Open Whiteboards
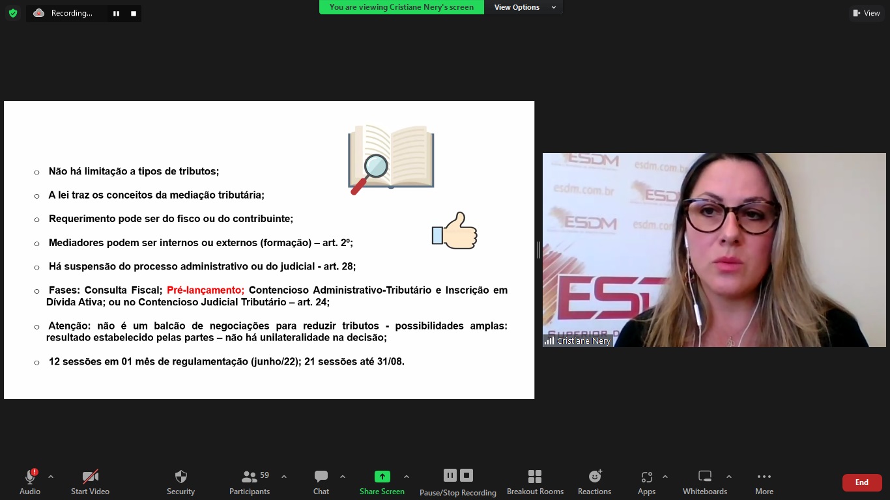 pyautogui.click(x=705, y=482)
